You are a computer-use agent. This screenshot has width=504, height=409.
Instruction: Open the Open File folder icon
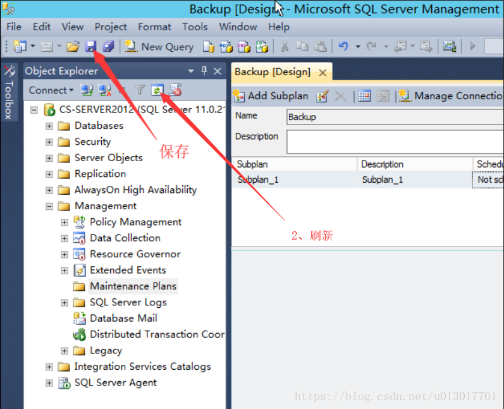73,47
